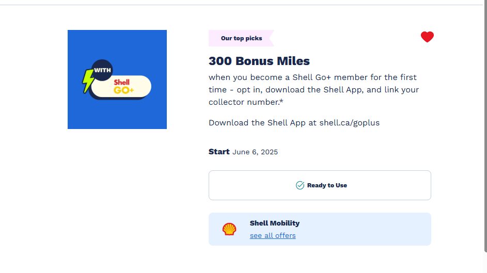Click the green lightning bolt in offer image

tap(88, 81)
